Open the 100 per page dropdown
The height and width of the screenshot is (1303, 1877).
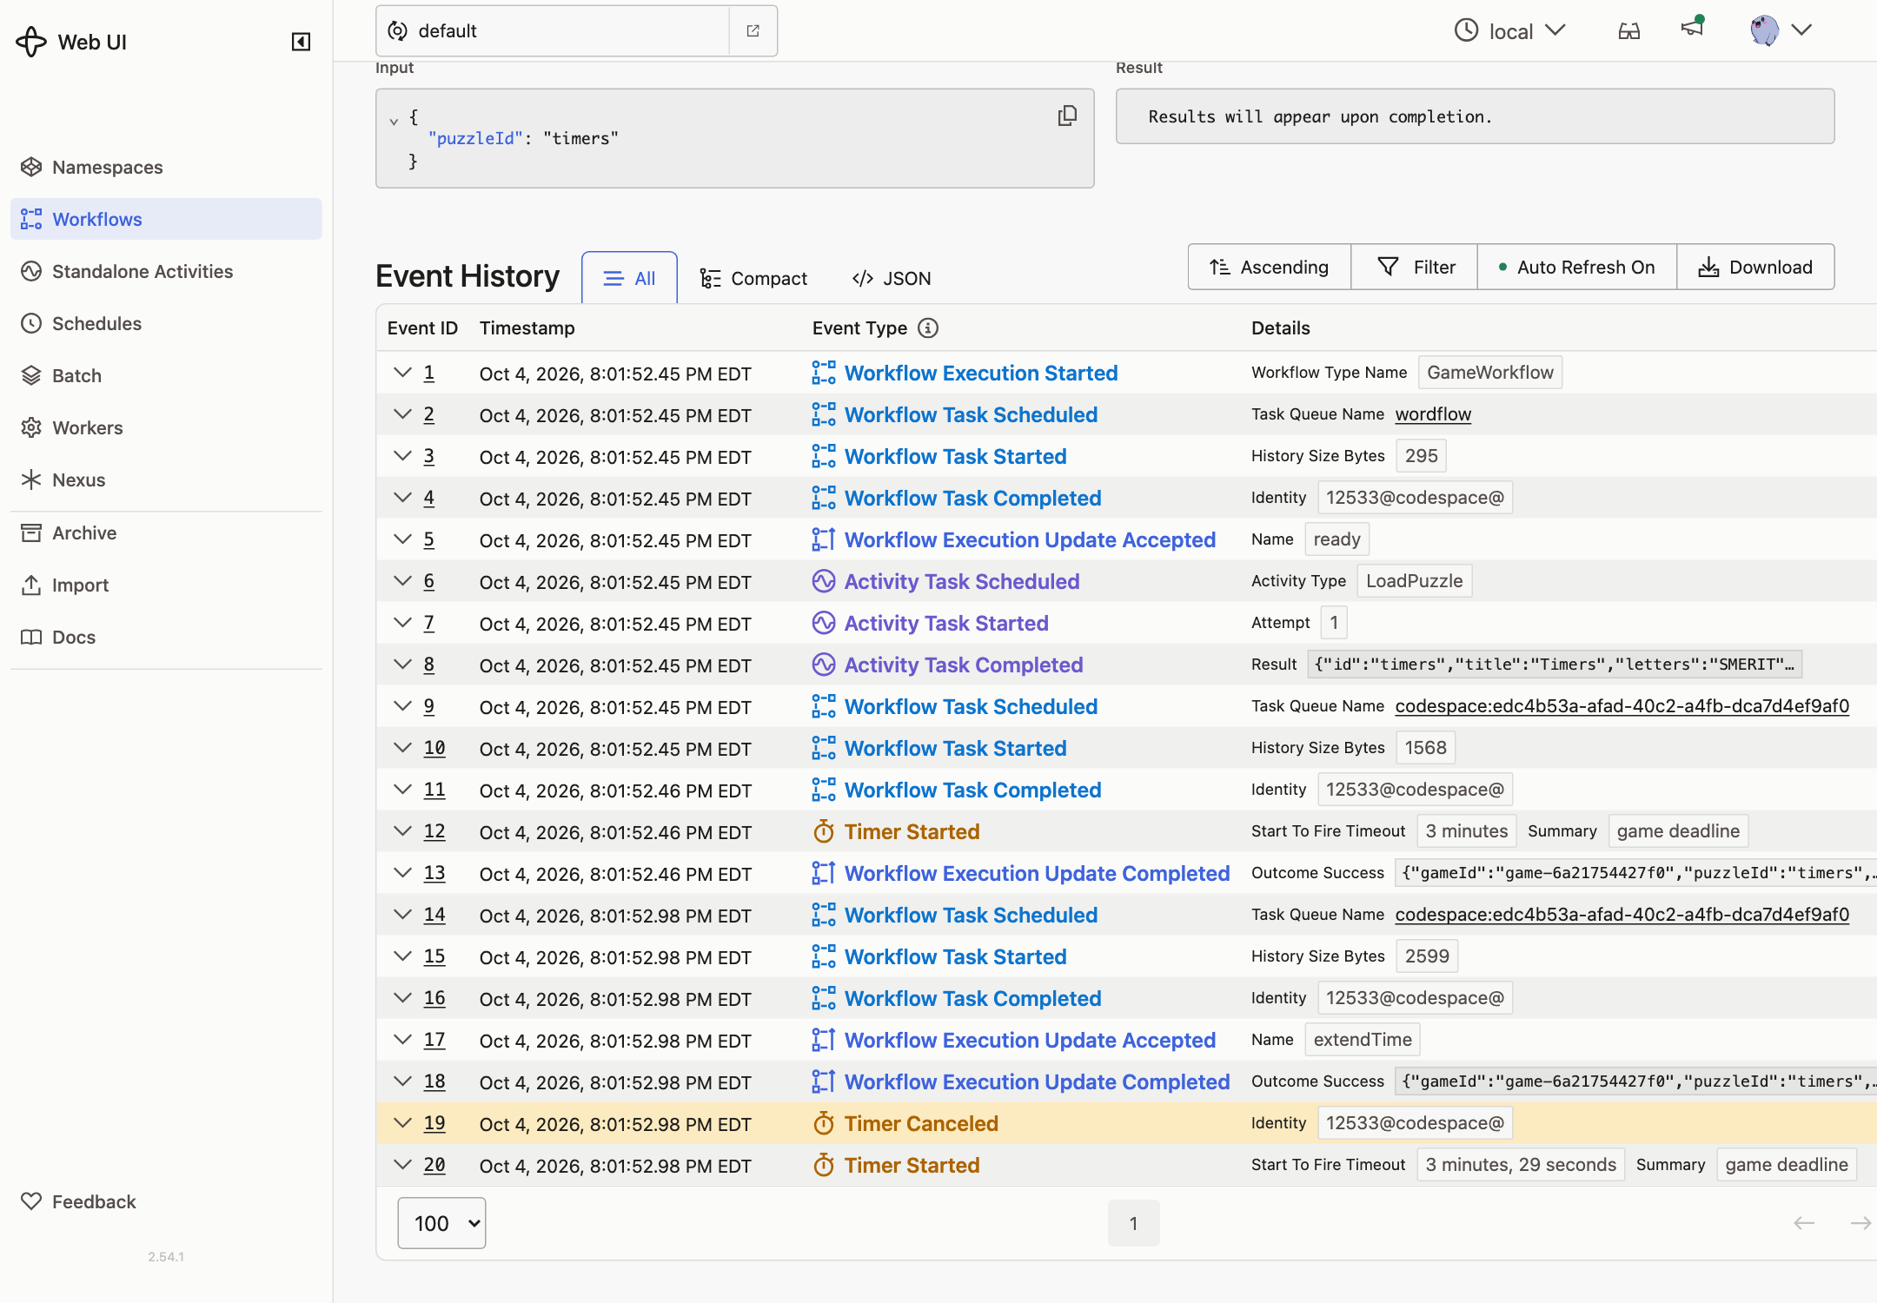pos(441,1223)
